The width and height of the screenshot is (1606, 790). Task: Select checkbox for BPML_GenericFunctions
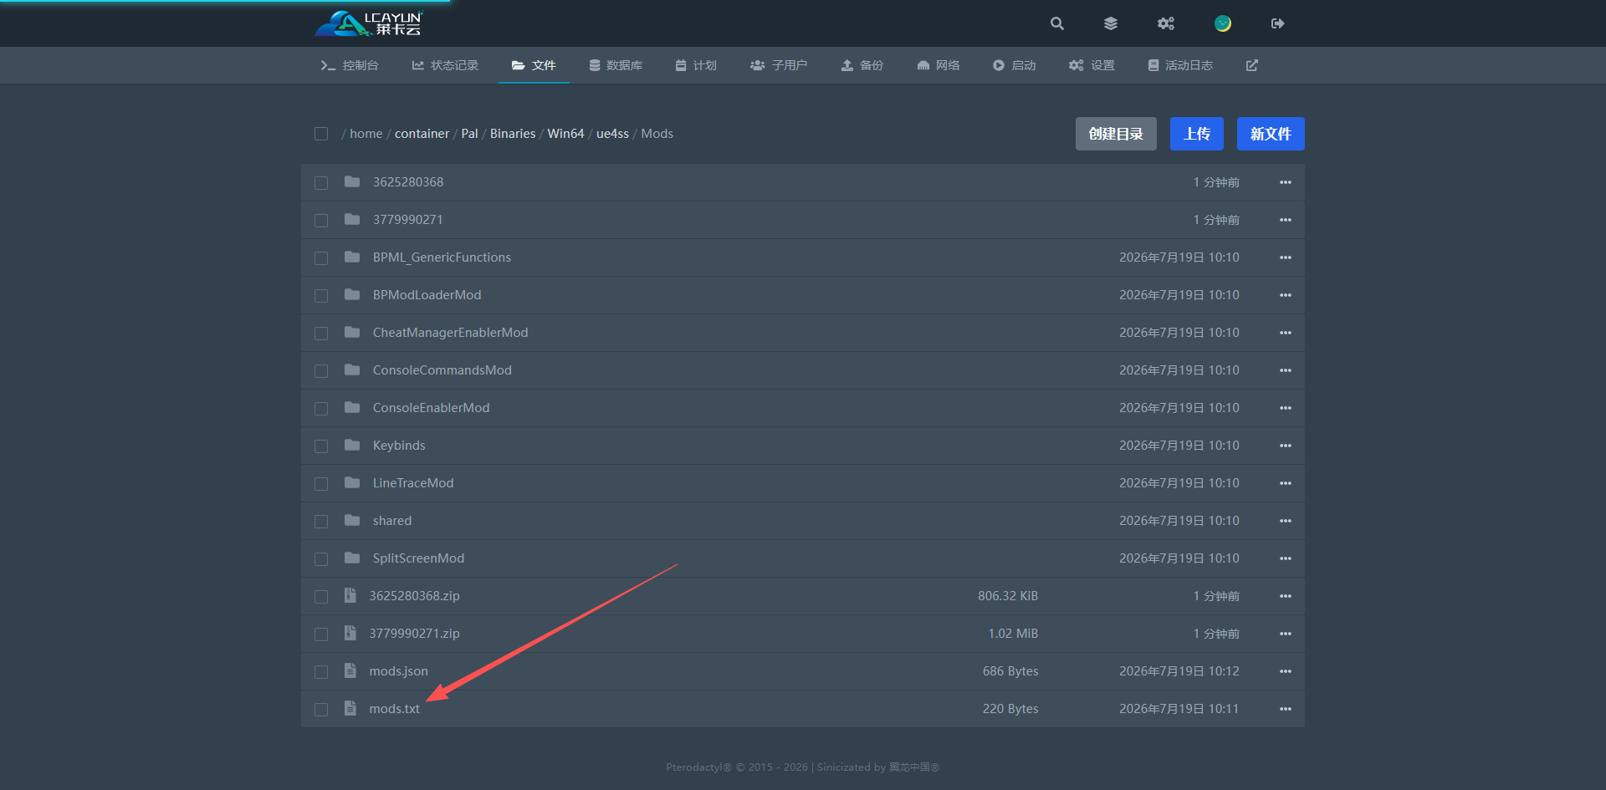click(x=321, y=258)
